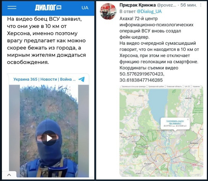This screenshot has height=181, width=208.
Task: Click the second link in map popup
Action: 175,123
